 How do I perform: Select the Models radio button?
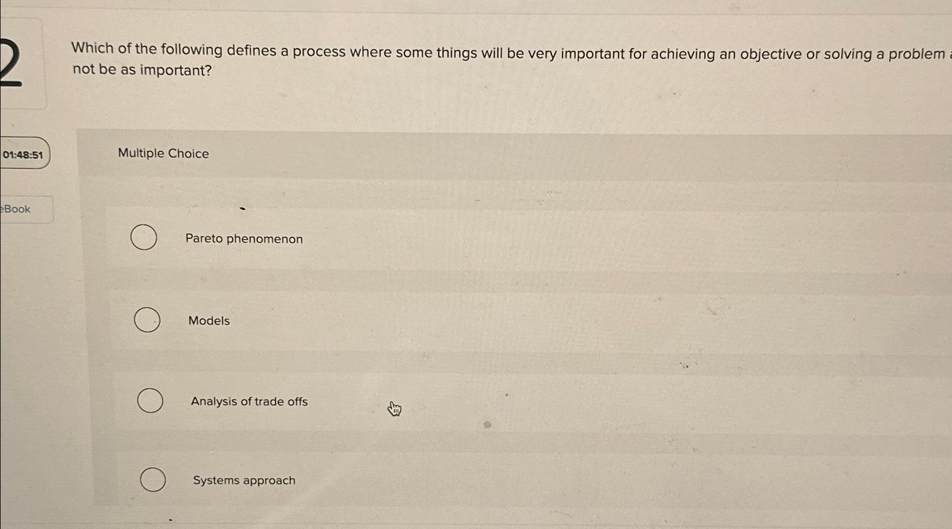click(146, 320)
